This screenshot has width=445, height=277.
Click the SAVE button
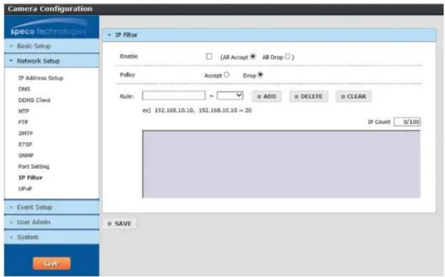pyautogui.click(x=119, y=224)
